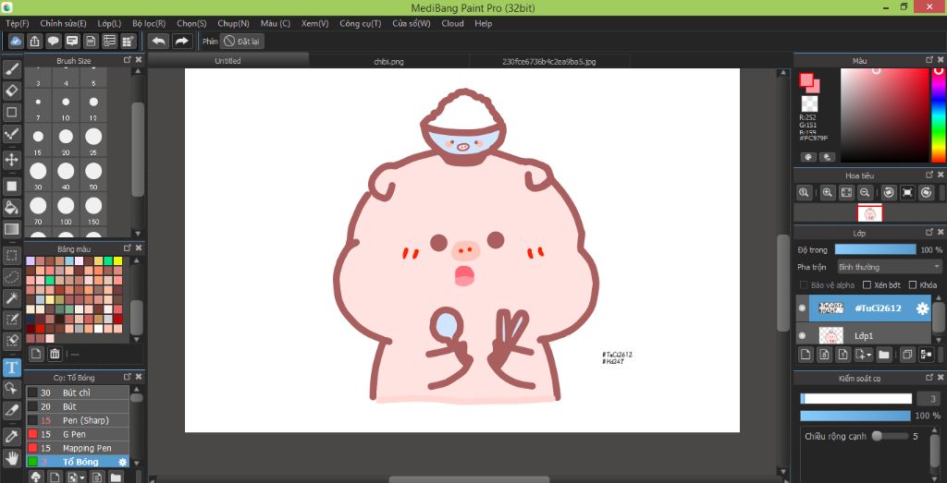Zoom out using Hoa tiêu magnifier minus
The height and width of the screenshot is (483, 947).
(x=865, y=192)
